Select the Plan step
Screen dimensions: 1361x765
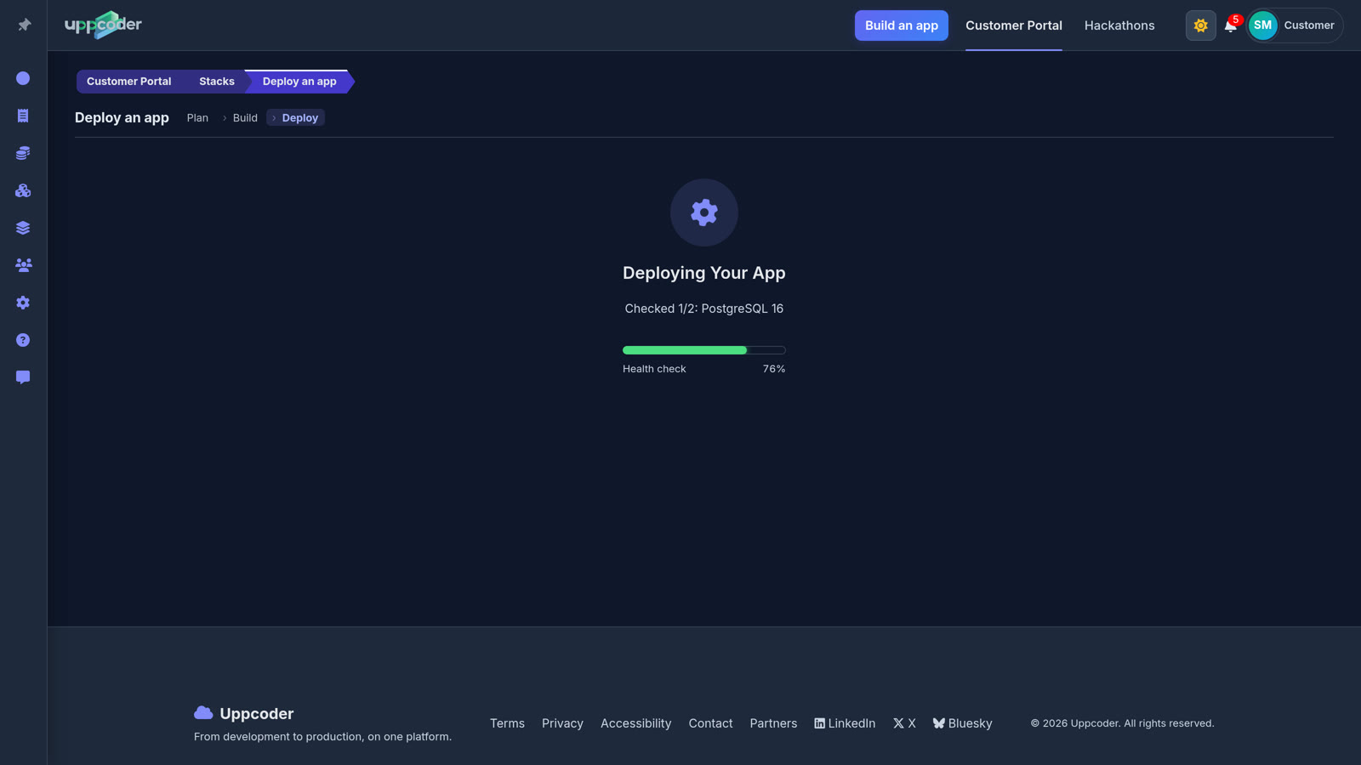(197, 118)
